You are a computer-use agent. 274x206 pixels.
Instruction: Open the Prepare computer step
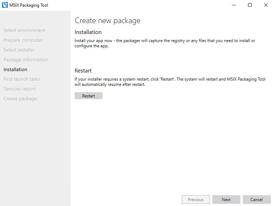point(23,40)
